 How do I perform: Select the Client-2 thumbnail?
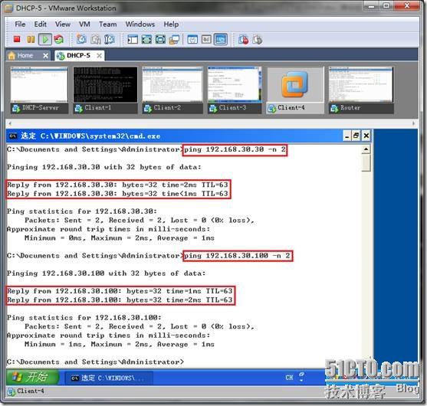(x=172, y=90)
